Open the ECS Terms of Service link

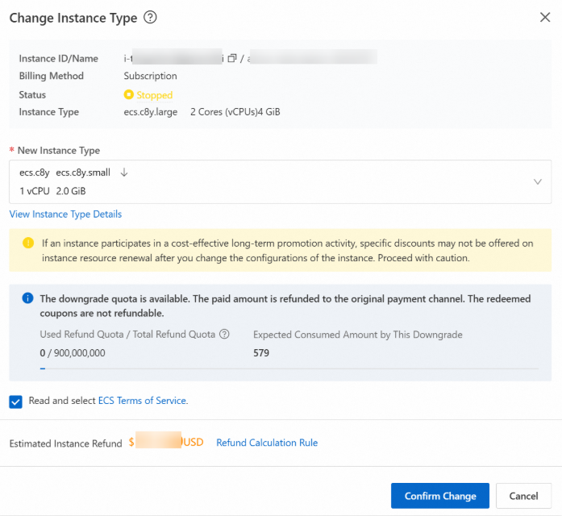143,401
